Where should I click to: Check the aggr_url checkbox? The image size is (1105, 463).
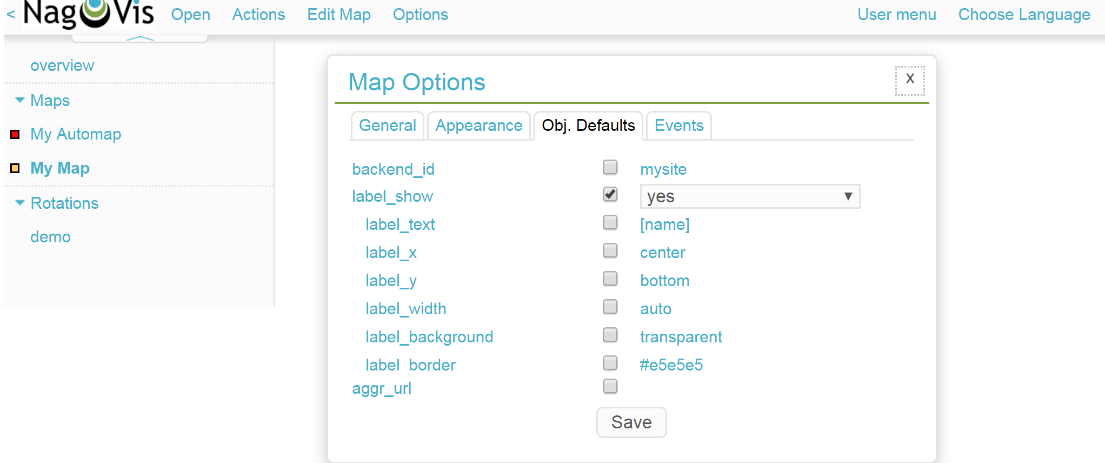click(x=610, y=386)
